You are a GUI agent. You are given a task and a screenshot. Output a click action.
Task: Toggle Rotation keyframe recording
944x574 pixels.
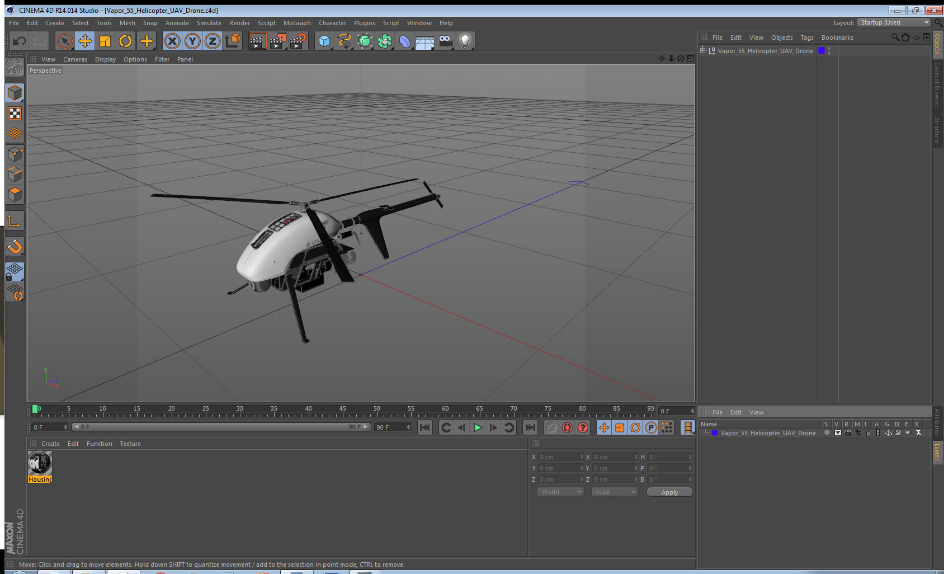coord(635,427)
